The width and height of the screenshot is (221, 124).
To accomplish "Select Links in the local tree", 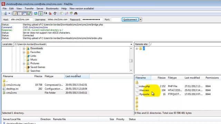I will point(33,56).
